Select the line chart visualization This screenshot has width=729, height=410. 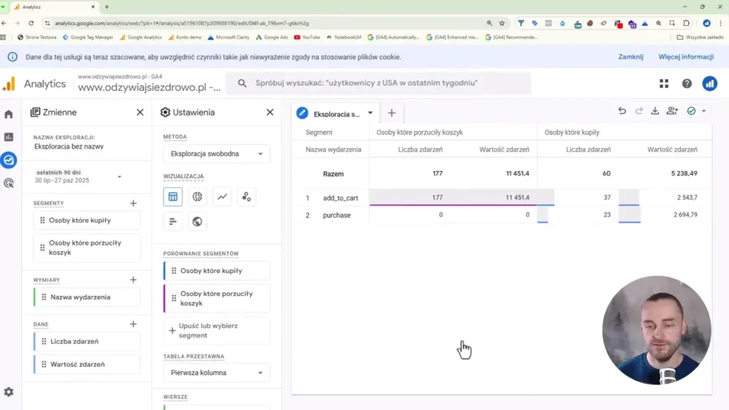point(222,196)
